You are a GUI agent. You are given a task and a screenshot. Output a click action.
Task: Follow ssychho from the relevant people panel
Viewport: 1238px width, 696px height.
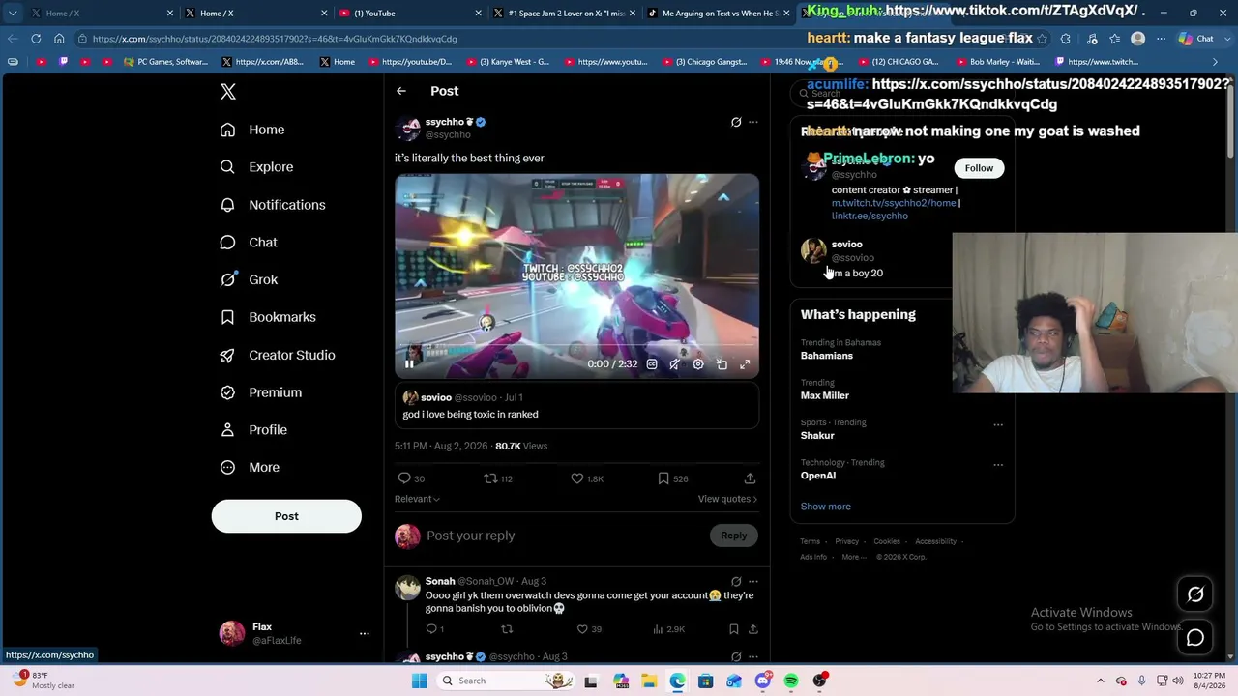979,168
